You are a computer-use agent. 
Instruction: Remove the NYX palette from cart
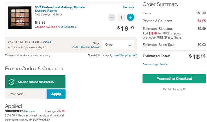click(129, 7)
